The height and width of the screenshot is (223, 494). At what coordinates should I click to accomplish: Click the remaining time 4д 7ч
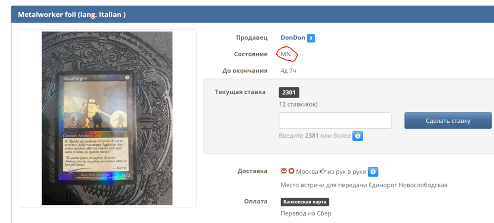(288, 71)
